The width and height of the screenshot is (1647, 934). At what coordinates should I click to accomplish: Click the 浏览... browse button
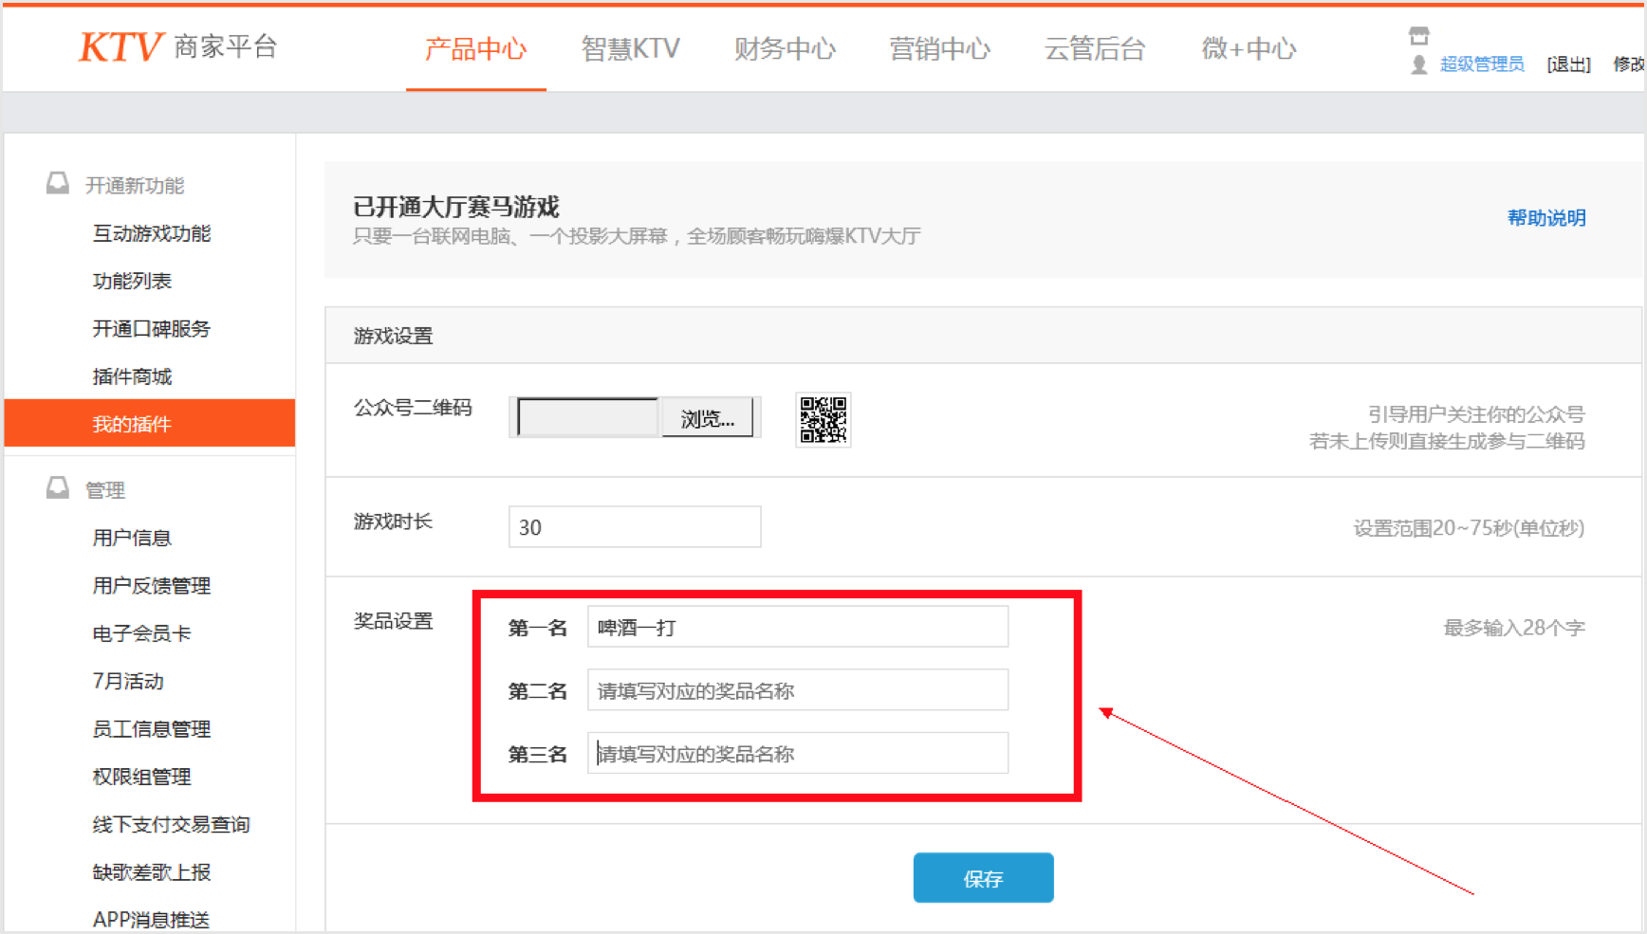click(x=708, y=418)
